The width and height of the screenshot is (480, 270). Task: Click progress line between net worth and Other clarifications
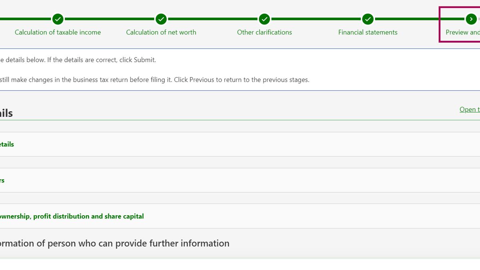click(x=213, y=19)
